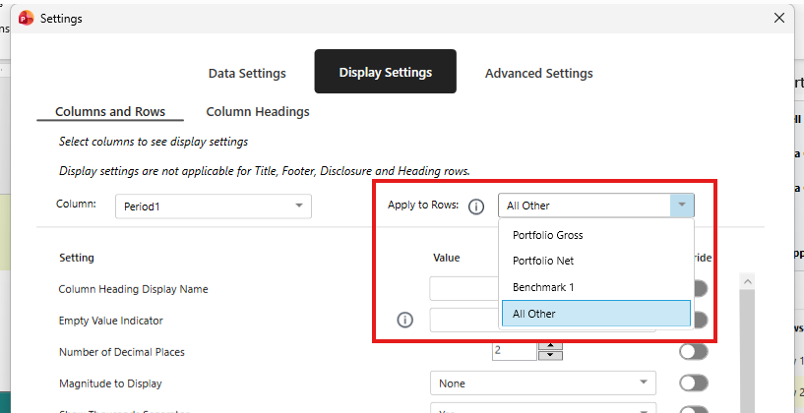
Task: Click the Setting column header
Action: [77, 258]
